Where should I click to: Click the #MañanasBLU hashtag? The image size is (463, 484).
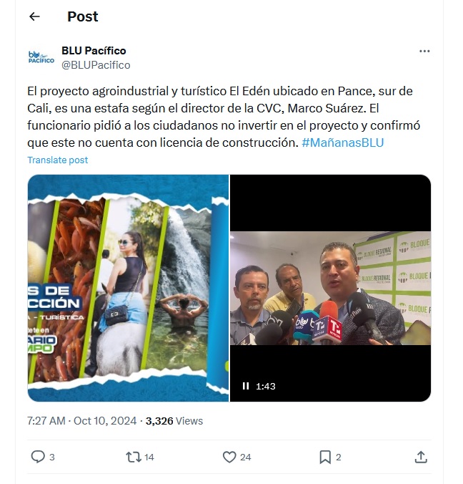point(342,142)
